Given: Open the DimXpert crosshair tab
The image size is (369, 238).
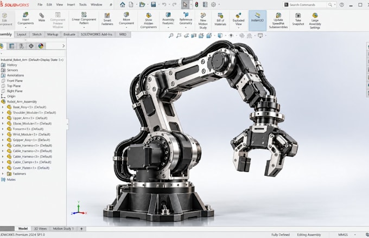Looking at the screenshot, I should 31,46.
